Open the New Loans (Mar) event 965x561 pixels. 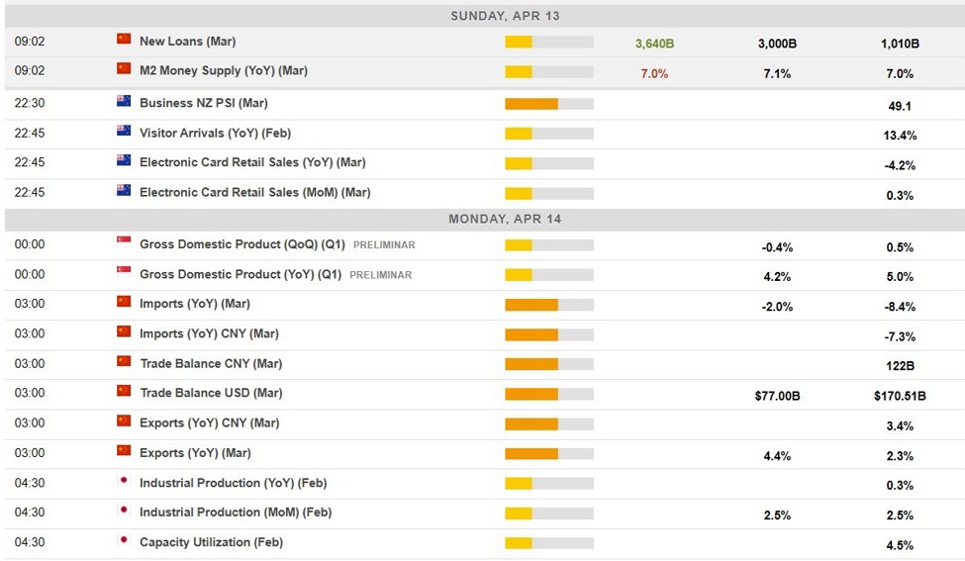tap(187, 42)
